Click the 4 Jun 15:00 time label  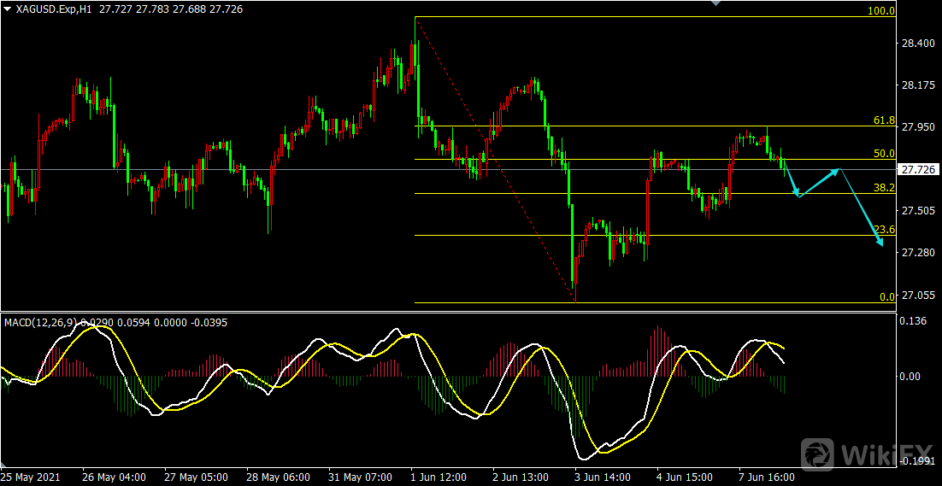tap(686, 477)
